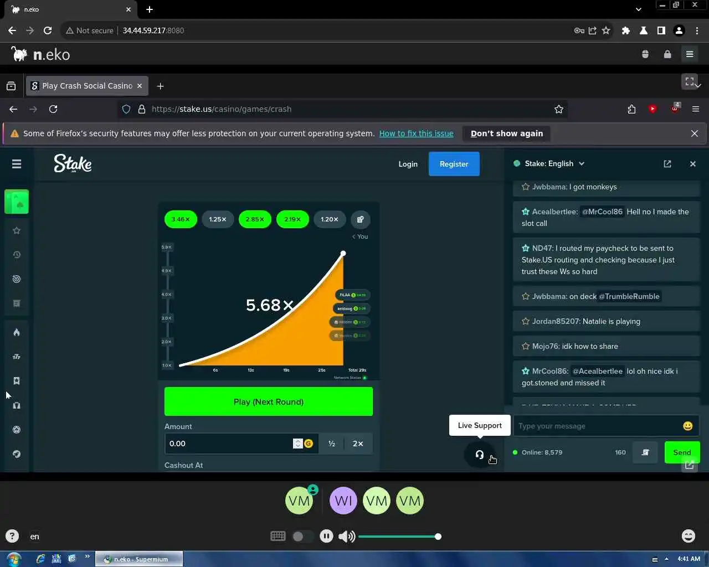Viewport: 709px width, 567px height.
Task: Select the green casino cards sidebar icon
Action: (17, 202)
